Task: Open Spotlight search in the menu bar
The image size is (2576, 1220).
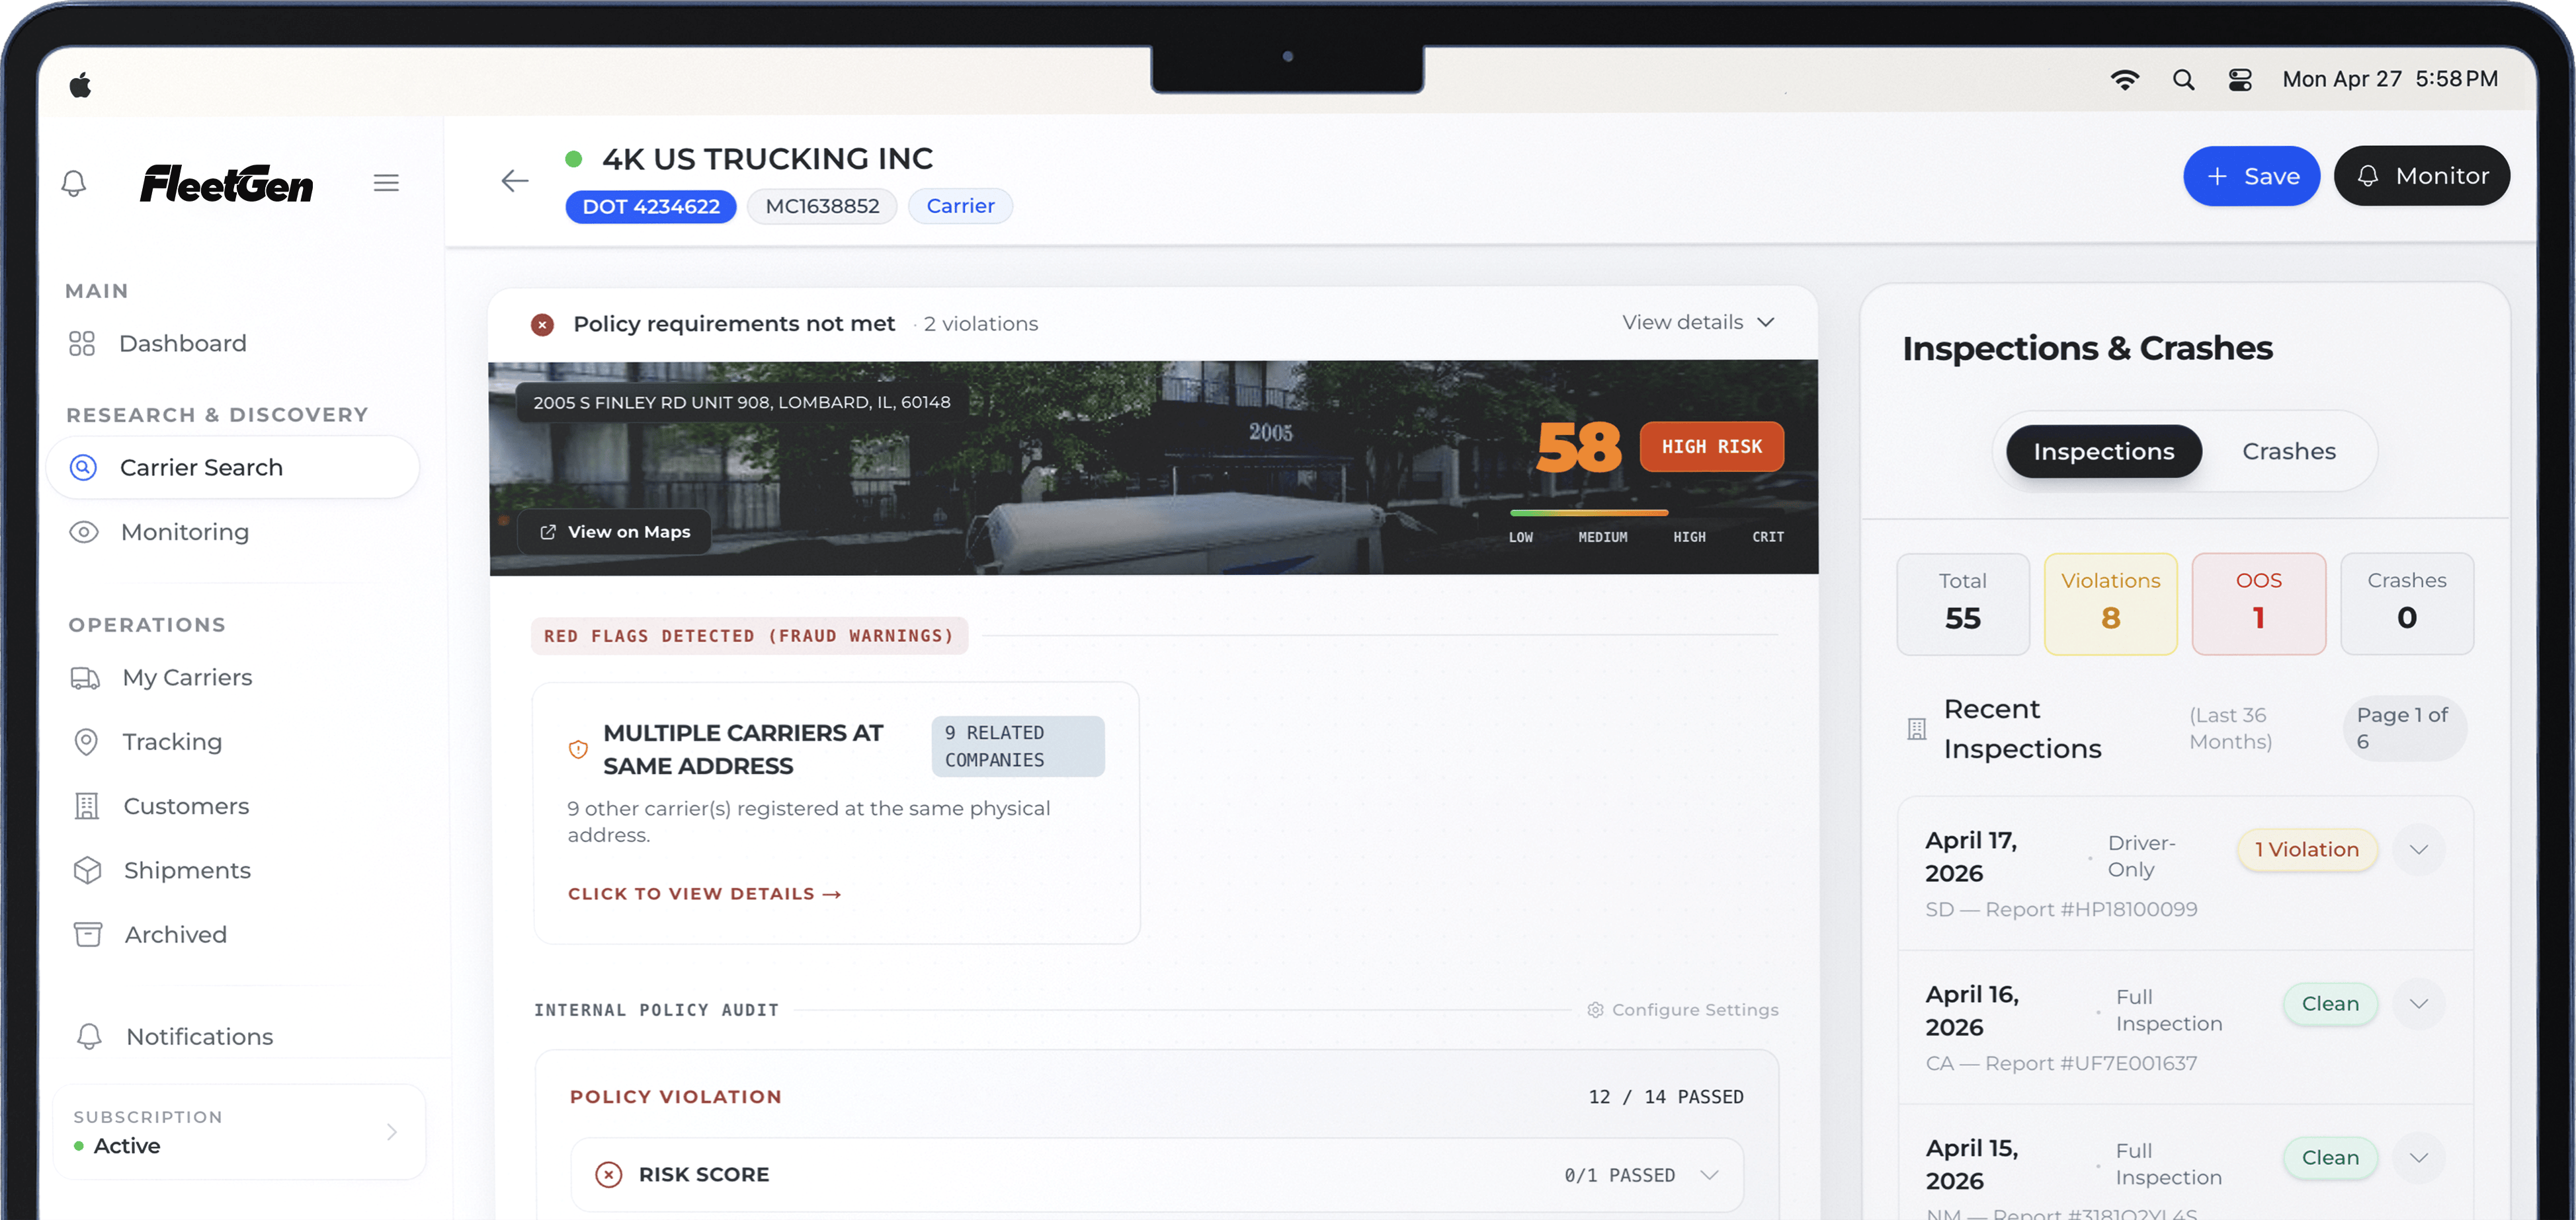Action: [2184, 80]
